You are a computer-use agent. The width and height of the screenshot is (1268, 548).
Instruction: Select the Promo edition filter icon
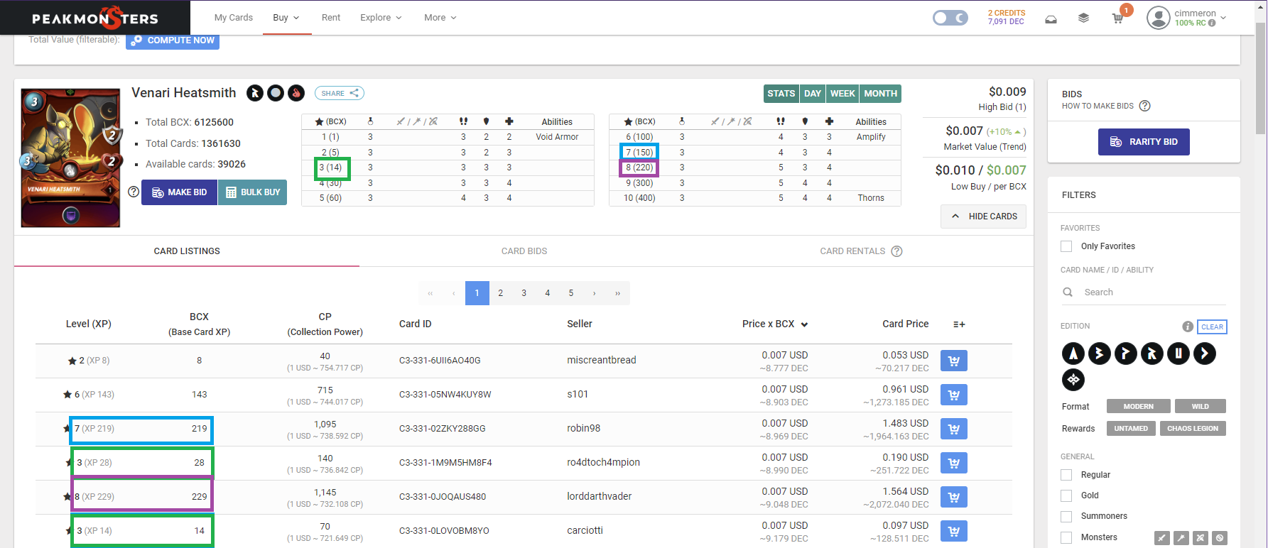tap(1126, 354)
